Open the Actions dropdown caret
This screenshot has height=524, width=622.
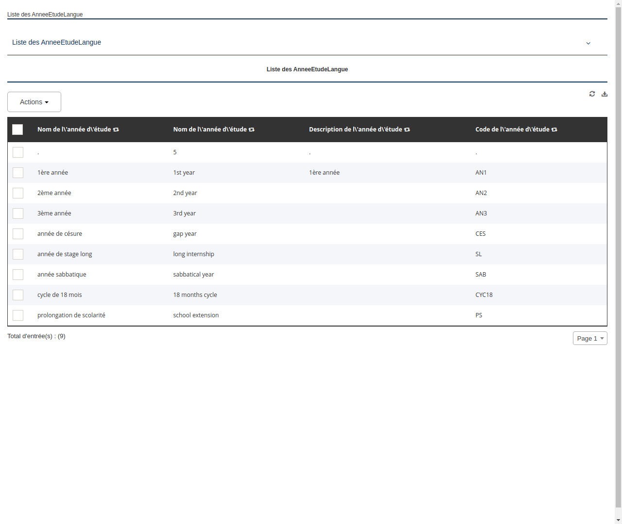click(x=47, y=102)
